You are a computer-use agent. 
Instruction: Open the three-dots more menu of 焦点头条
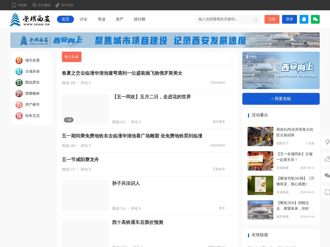pos(232,58)
